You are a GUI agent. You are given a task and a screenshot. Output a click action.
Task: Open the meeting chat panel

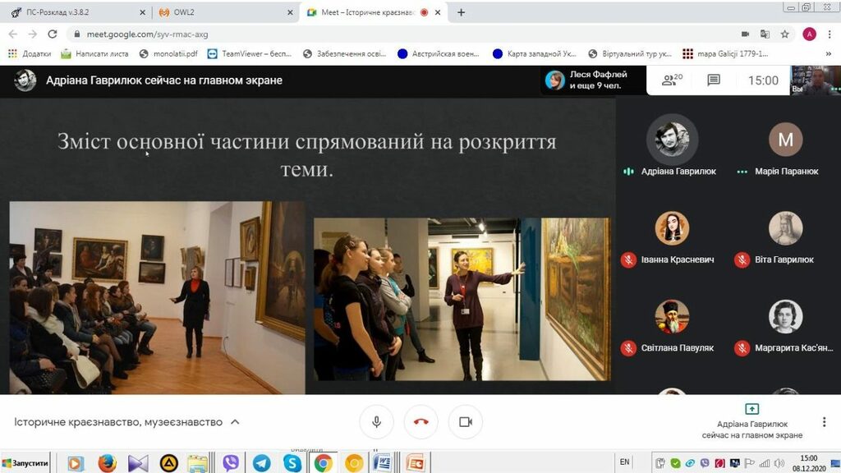point(714,80)
